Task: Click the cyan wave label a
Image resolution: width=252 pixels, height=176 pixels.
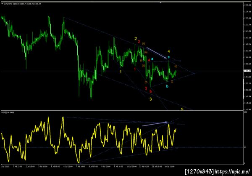Action: pos(152,59)
